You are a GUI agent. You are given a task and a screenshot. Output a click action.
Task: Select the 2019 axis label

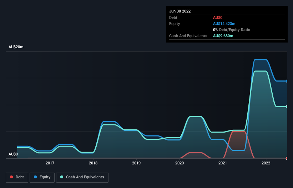(x=136, y=163)
